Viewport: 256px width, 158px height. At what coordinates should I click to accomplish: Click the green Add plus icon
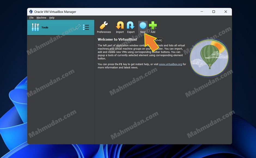point(153,26)
